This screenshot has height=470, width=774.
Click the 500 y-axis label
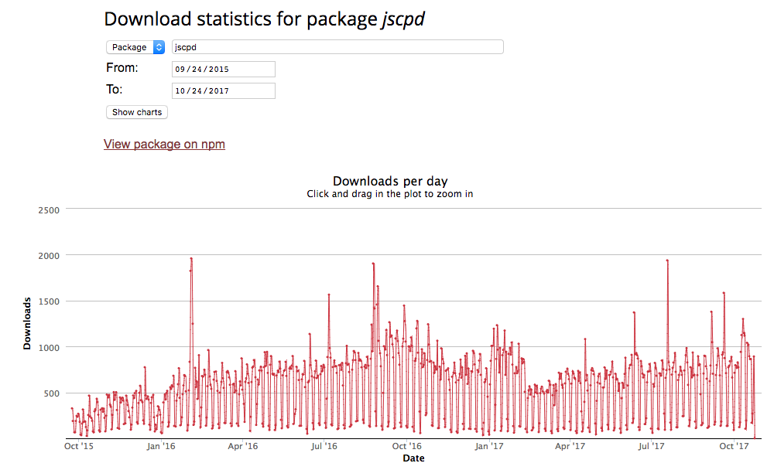(x=52, y=393)
